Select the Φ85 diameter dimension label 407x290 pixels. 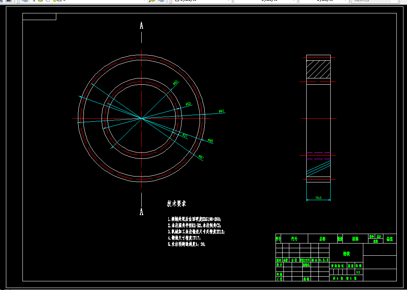210,141
